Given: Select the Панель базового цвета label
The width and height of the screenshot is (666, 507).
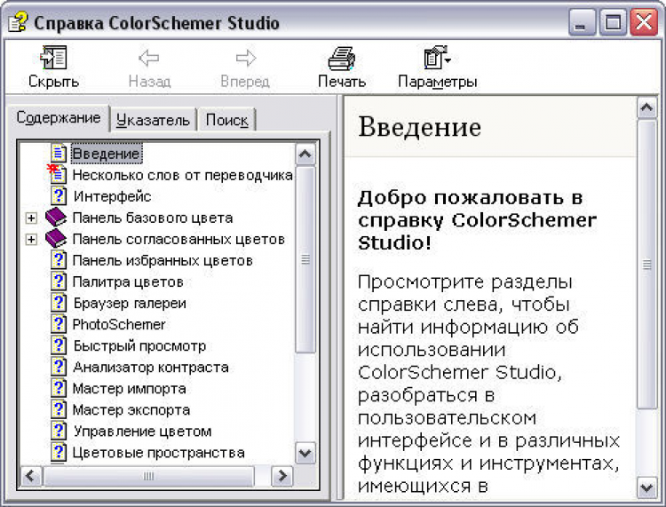Looking at the screenshot, I should click(x=153, y=218).
